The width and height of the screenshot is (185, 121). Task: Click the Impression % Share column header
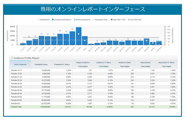click(166, 63)
